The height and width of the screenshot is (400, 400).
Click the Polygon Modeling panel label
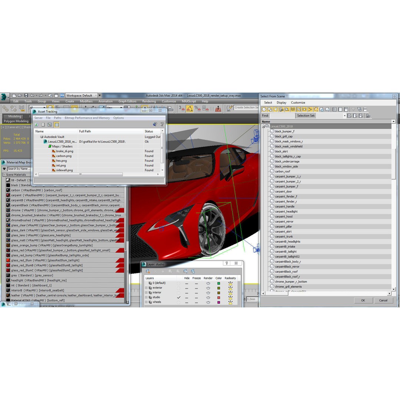click(16, 121)
